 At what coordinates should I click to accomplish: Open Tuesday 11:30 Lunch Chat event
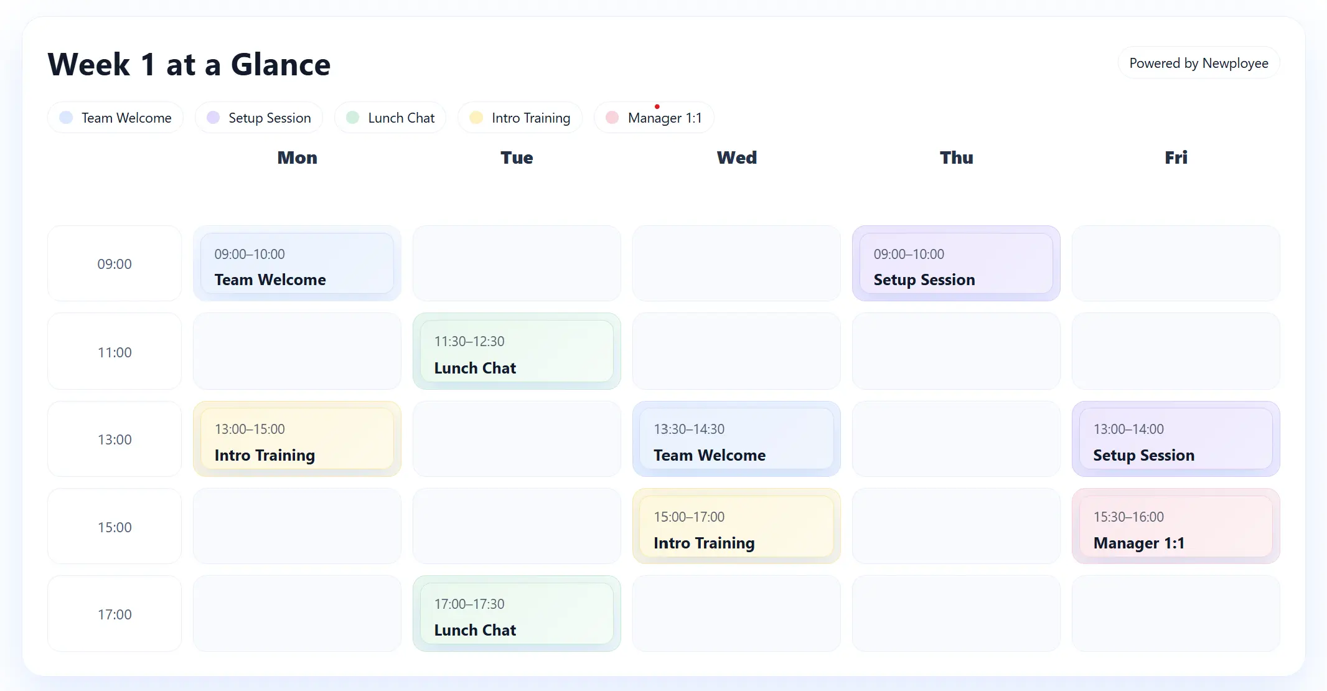[517, 352]
